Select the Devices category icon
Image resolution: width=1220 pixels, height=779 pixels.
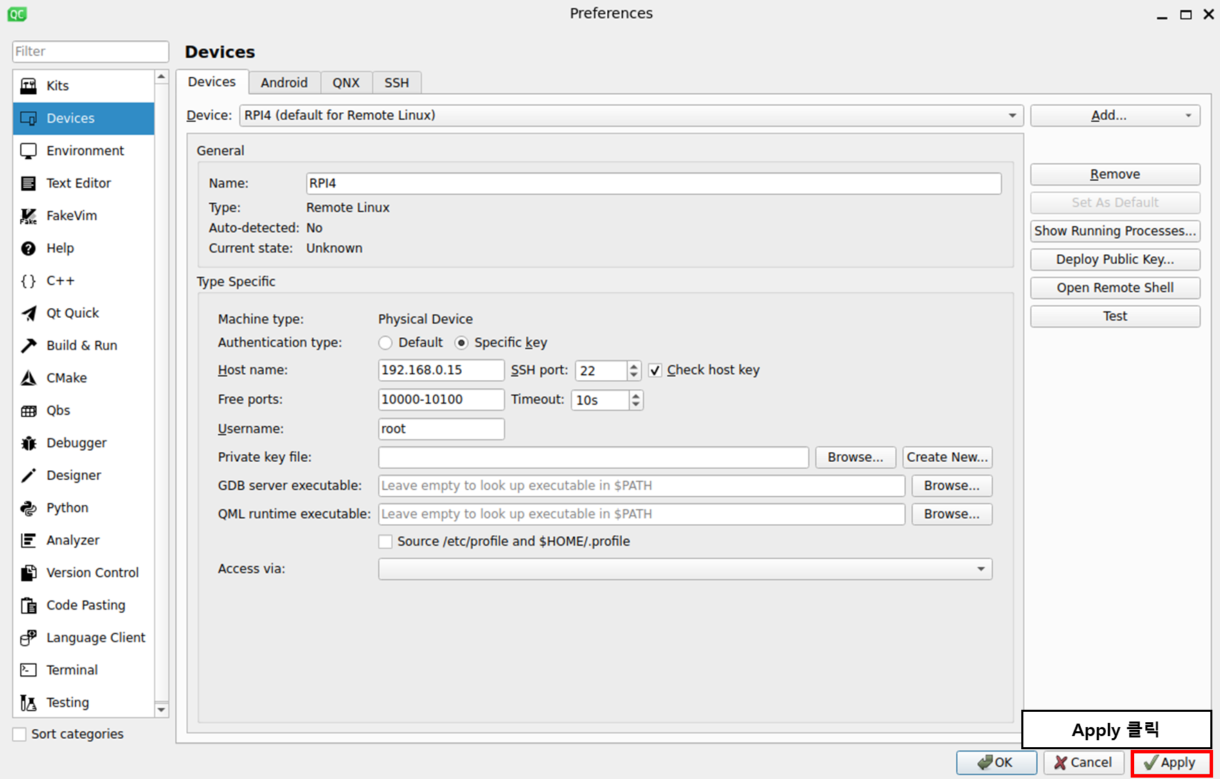[28, 118]
